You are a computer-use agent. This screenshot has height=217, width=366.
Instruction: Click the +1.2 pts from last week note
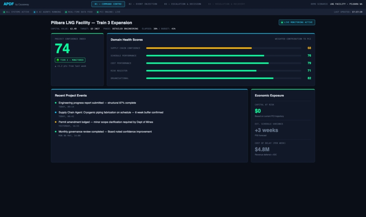(x=70, y=66)
